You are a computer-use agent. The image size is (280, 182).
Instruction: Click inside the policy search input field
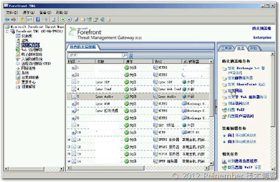[x=95, y=55]
